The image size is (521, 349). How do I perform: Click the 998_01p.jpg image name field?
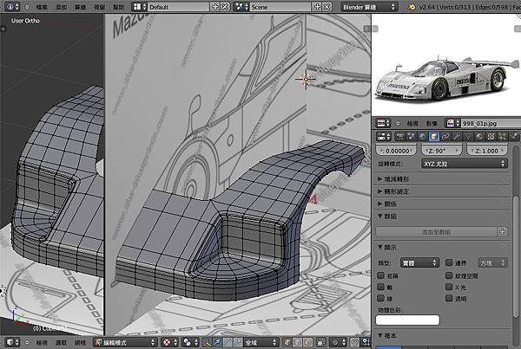coord(491,123)
